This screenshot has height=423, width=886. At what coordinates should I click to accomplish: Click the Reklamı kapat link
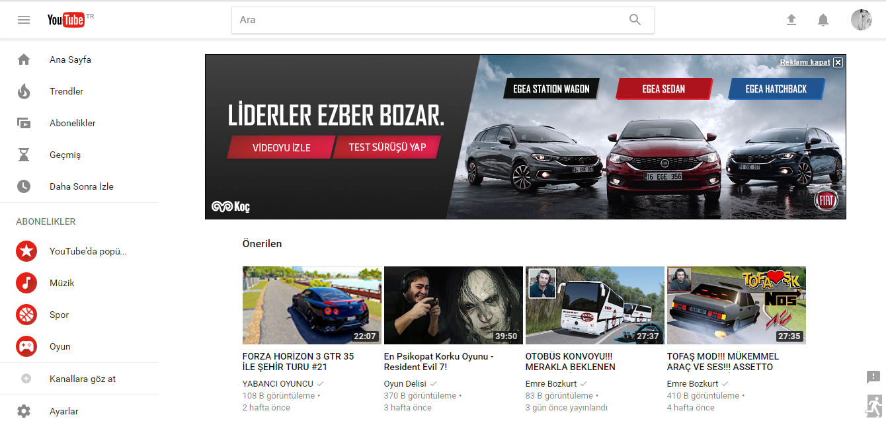pos(805,62)
